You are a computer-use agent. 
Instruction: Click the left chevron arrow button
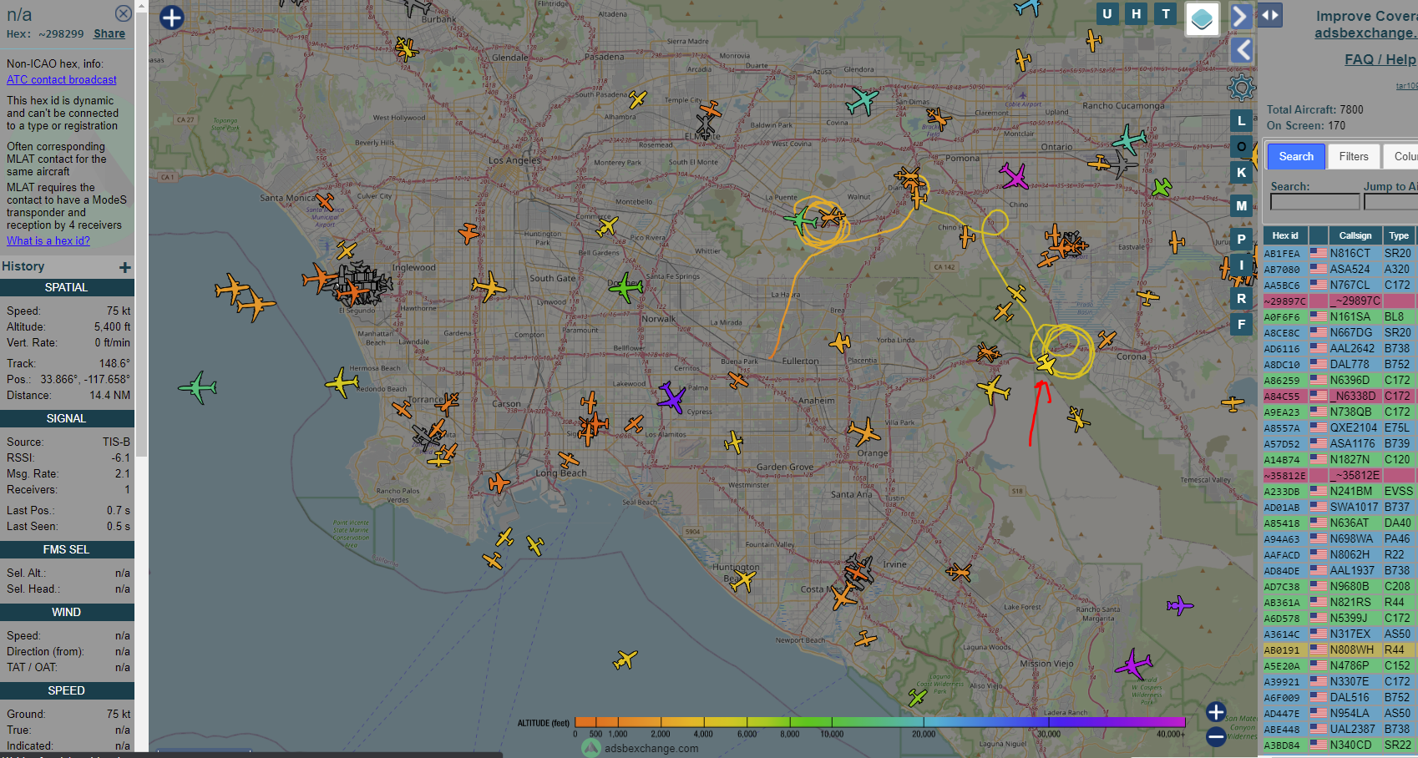(x=1242, y=50)
